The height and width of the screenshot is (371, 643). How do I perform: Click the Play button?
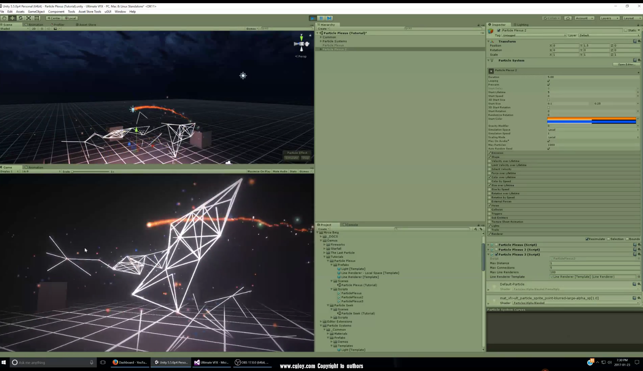[313, 18]
